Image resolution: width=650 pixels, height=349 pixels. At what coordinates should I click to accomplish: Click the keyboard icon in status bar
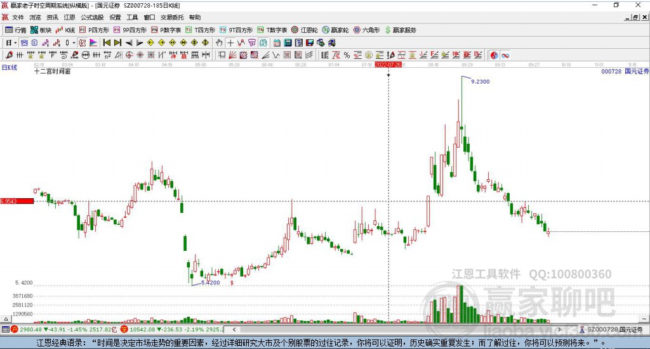pyautogui.click(x=5, y=329)
